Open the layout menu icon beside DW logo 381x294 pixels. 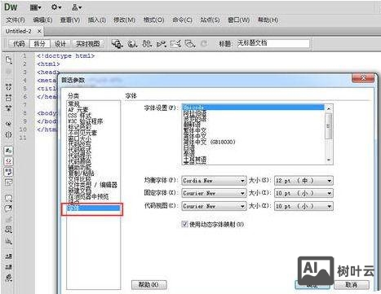click(x=35, y=7)
